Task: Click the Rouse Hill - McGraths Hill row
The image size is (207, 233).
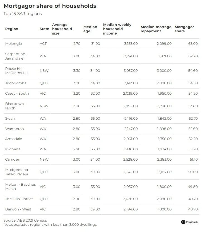Action: [102, 71]
